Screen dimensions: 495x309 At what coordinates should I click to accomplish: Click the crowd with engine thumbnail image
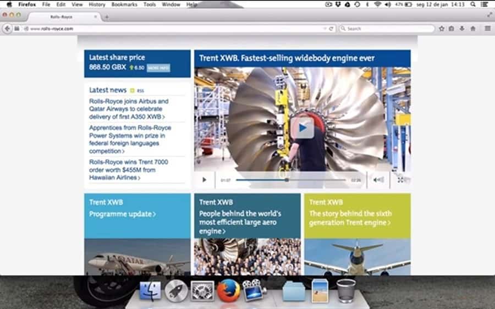(247, 257)
